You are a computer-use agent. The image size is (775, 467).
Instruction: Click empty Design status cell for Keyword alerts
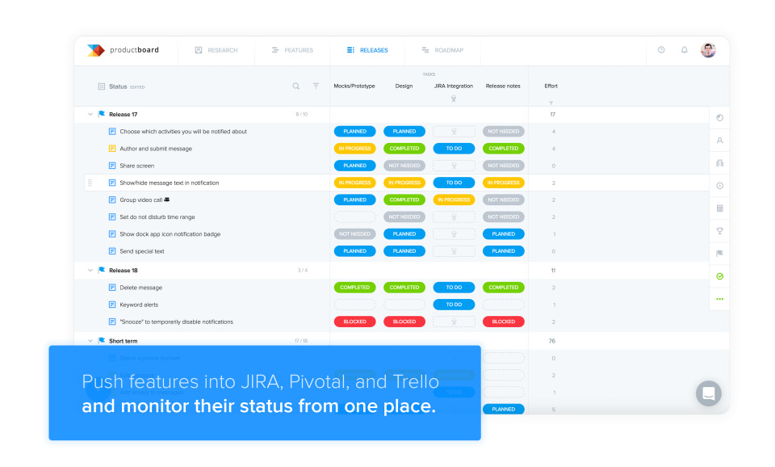coord(404,305)
